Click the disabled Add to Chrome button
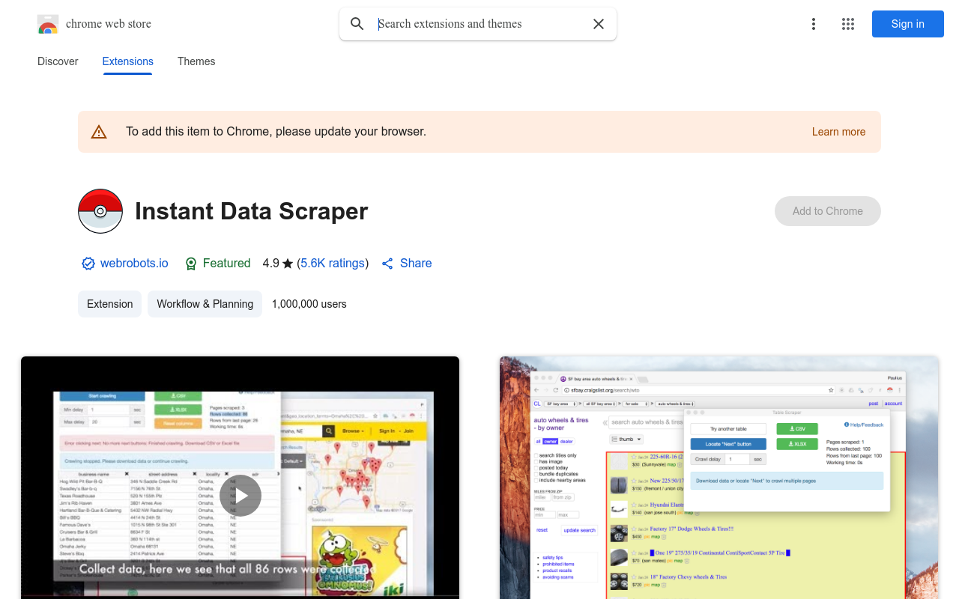The width and height of the screenshot is (959, 599). (828, 211)
